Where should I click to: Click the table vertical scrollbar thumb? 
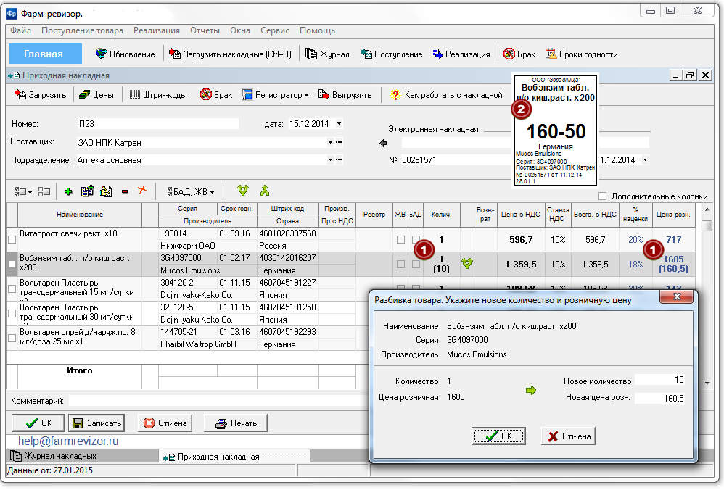pos(707,225)
